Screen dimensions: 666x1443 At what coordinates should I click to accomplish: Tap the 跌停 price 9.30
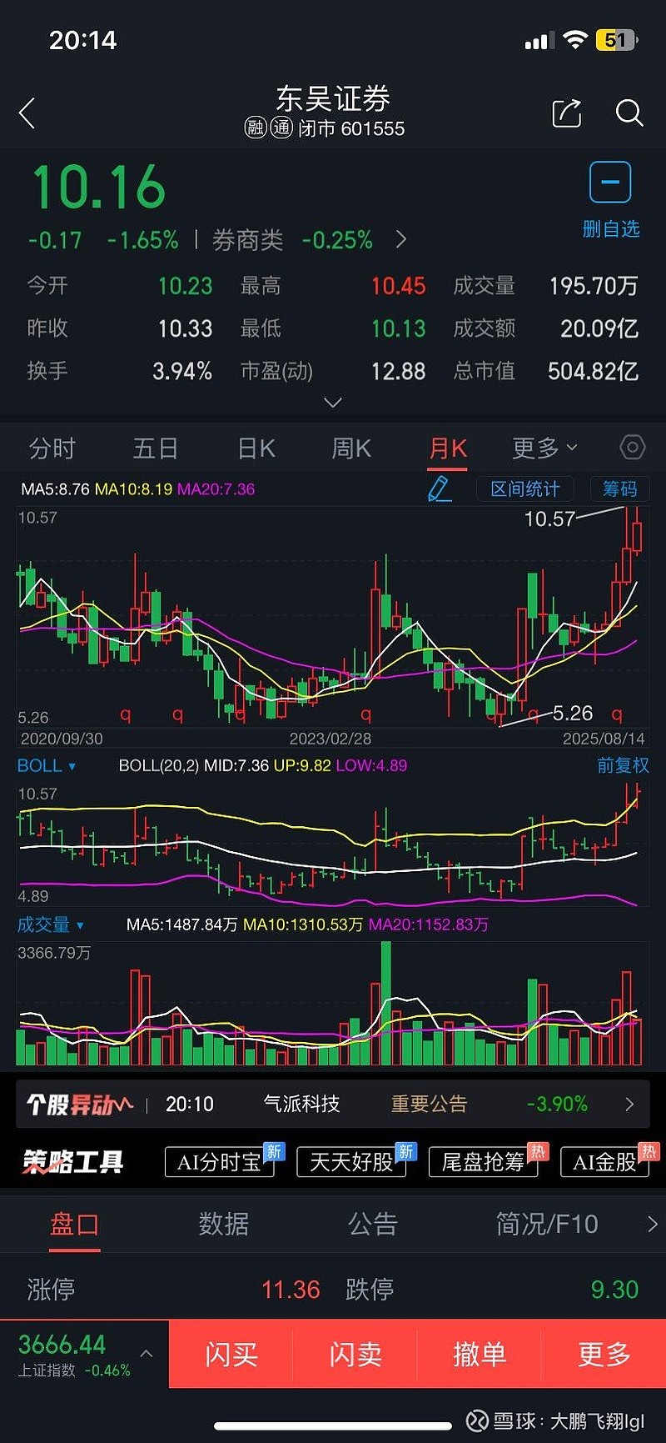coord(614,1290)
